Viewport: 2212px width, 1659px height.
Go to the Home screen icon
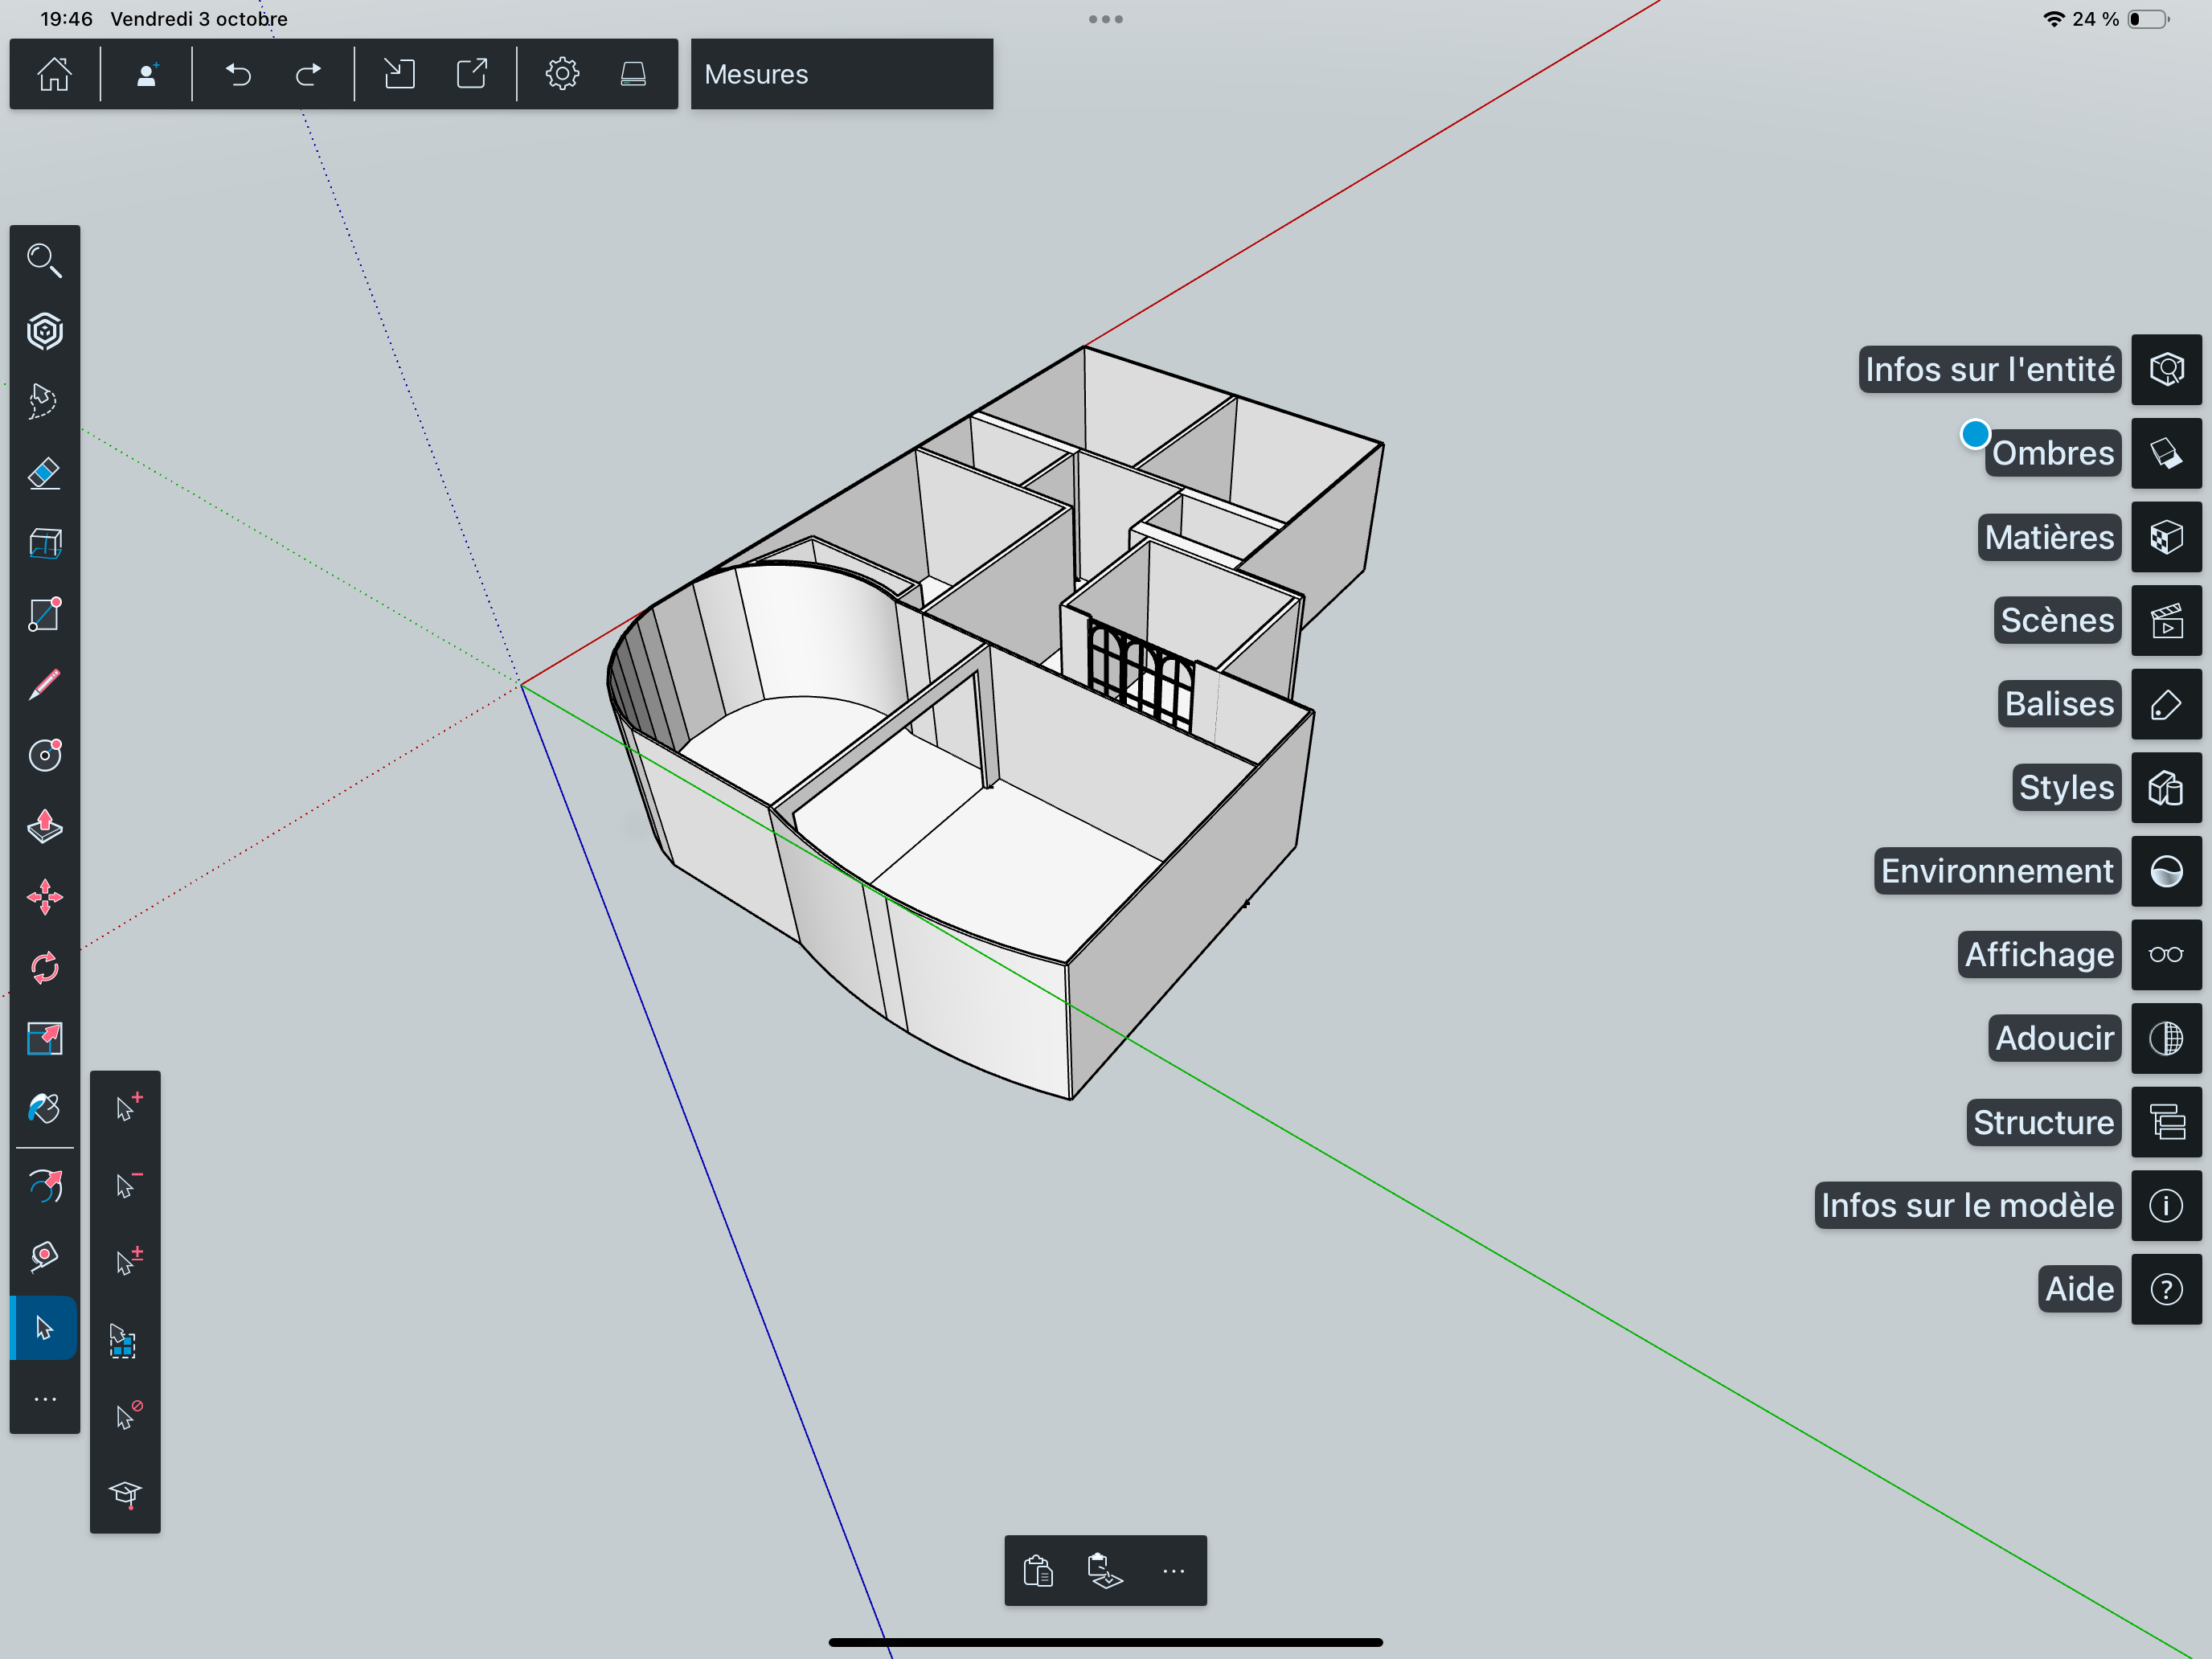click(54, 74)
